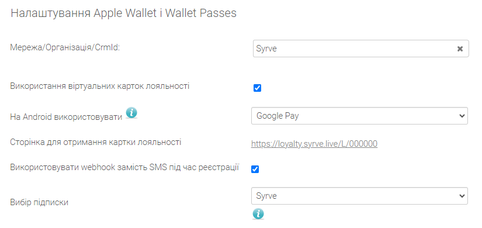Toggle Використання віртуальних карток лояльності checkbox
Viewport: 482px width, 228px height.
257,88
